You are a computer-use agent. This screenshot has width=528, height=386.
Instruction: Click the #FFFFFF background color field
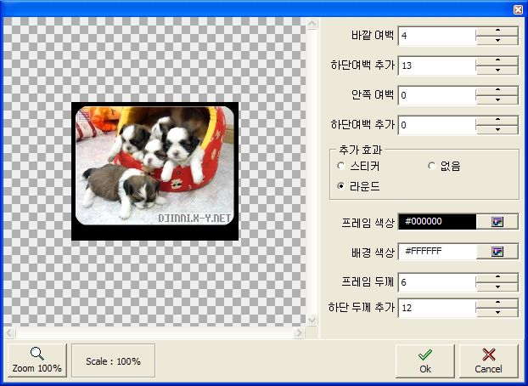(x=437, y=252)
